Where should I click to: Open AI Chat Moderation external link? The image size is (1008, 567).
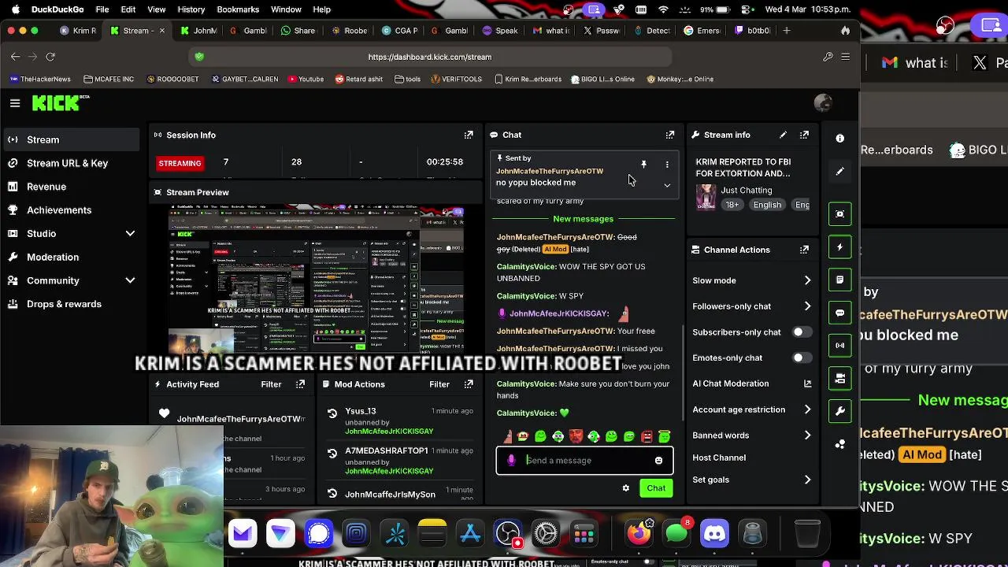[x=807, y=384]
